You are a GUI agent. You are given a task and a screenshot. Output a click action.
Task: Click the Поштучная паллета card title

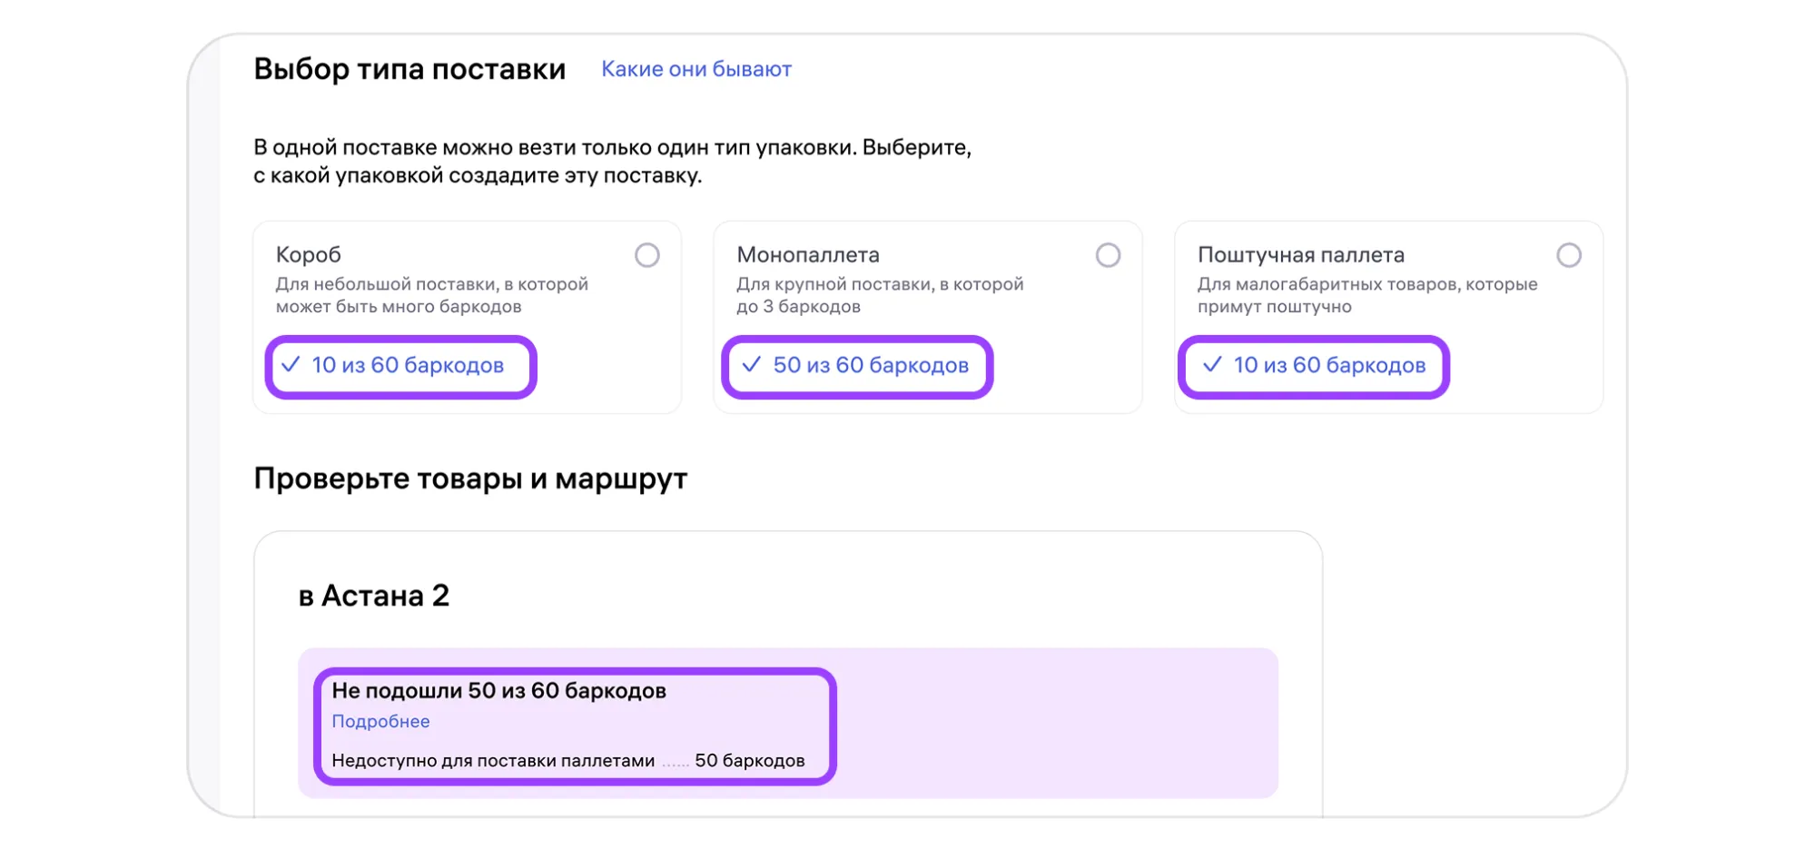[1301, 255]
